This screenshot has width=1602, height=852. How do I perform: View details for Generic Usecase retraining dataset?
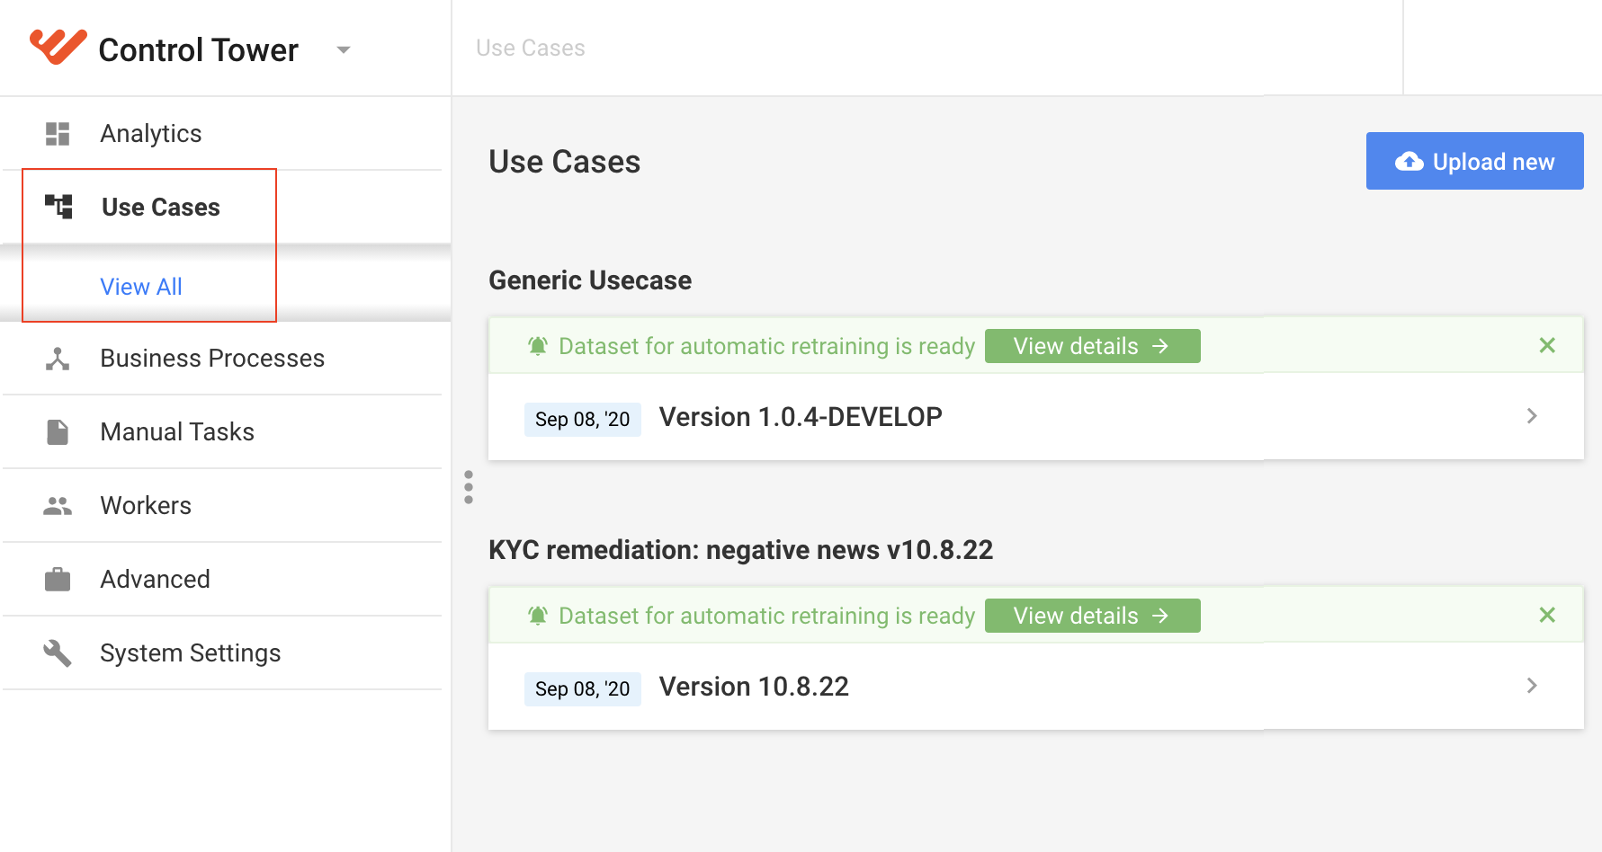point(1092,346)
